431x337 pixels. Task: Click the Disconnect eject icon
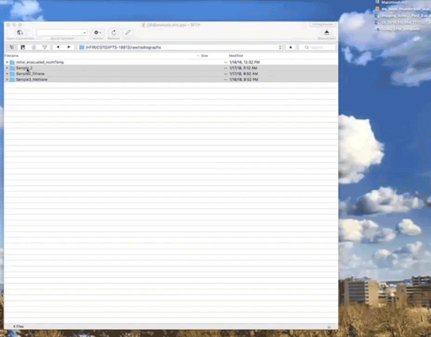pyautogui.click(x=326, y=33)
